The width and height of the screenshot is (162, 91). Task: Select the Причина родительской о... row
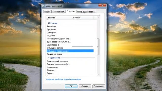70,64
